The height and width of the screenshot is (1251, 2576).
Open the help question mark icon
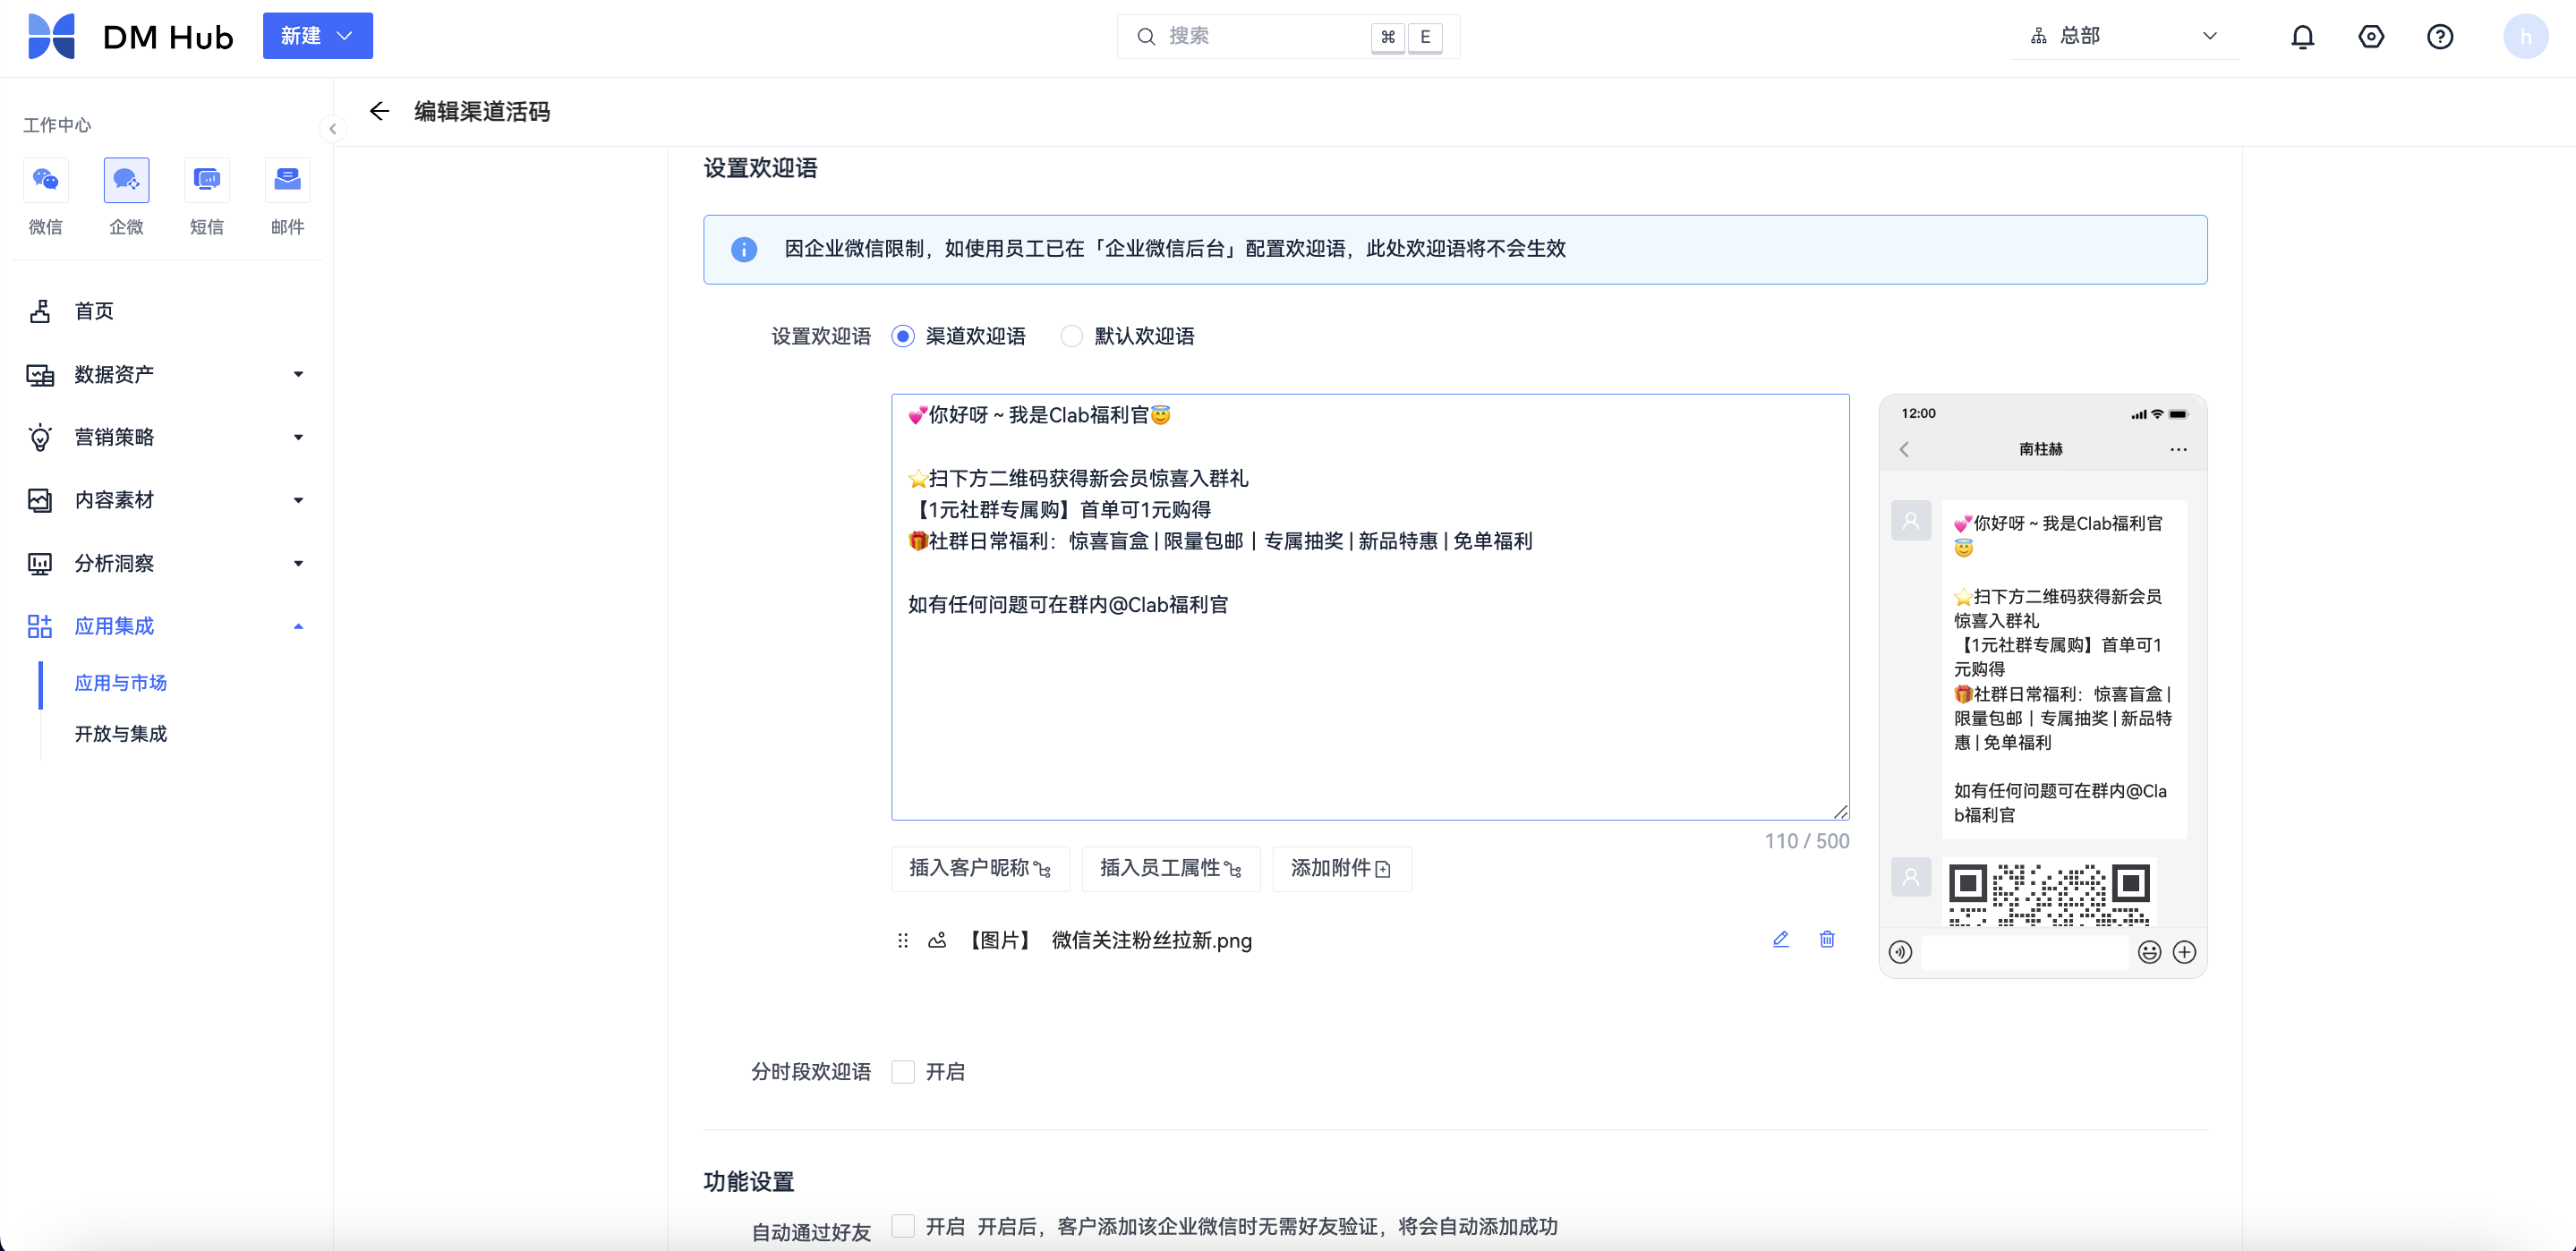coord(2440,37)
